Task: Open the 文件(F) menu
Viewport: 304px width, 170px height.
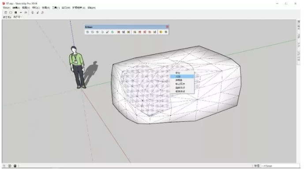Action: 7,8
